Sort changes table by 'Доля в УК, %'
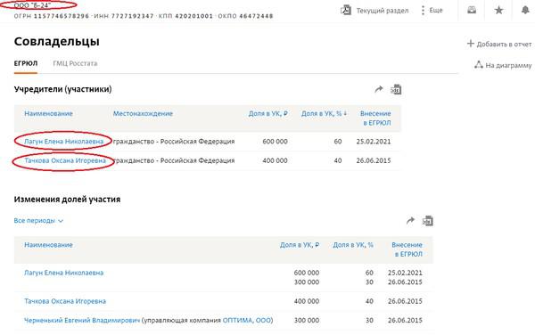The height and width of the screenshot is (335, 535). tap(353, 245)
